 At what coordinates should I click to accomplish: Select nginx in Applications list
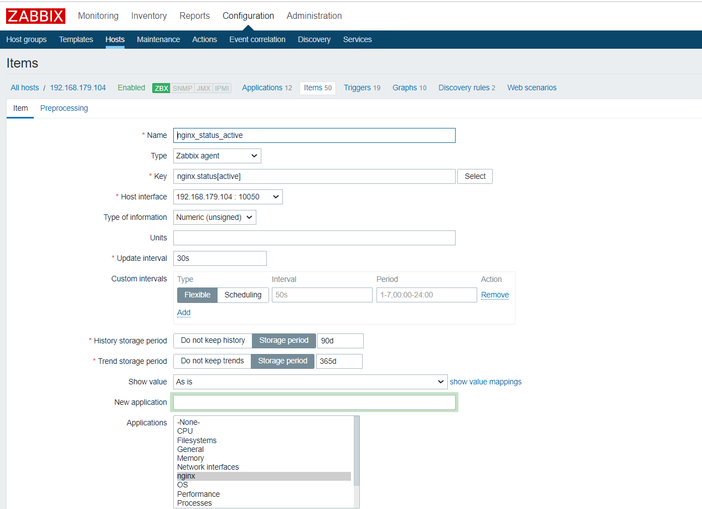(x=264, y=476)
